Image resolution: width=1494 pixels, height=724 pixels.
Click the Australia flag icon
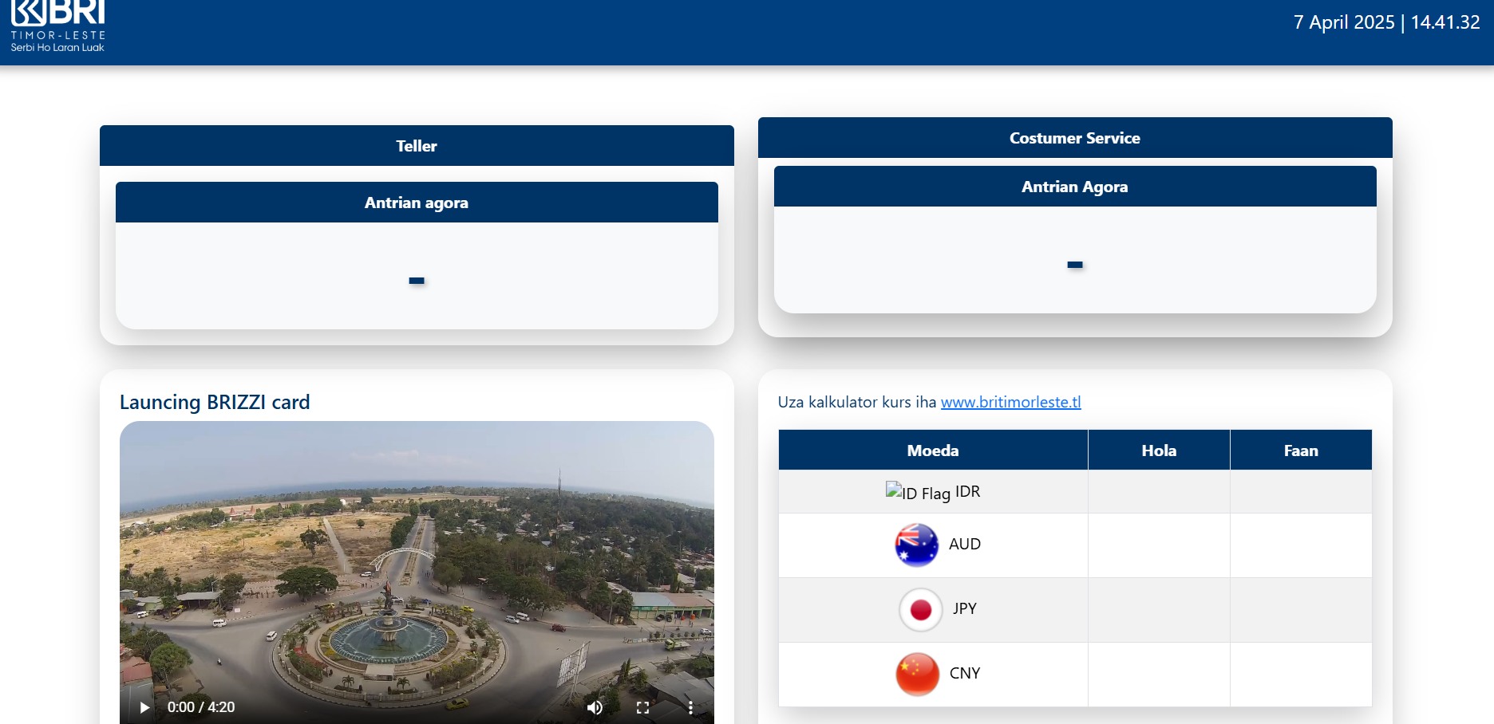tap(916, 545)
